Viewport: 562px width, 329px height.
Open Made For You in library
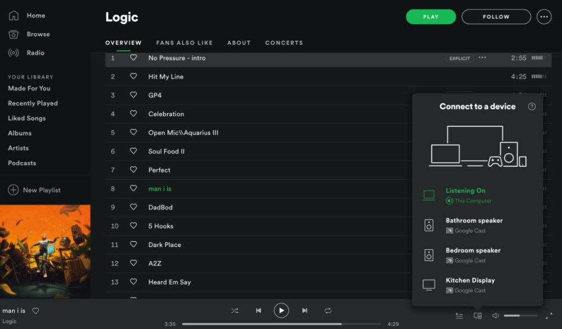[x=29, y=88]
